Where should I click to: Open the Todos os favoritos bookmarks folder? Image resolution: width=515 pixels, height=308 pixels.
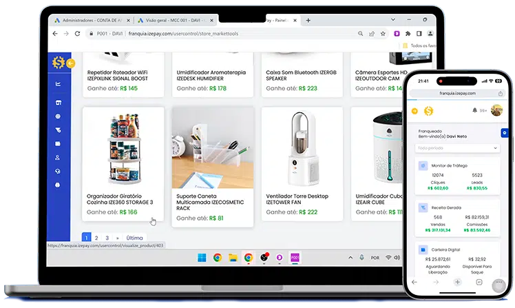(x=420, y=45)
